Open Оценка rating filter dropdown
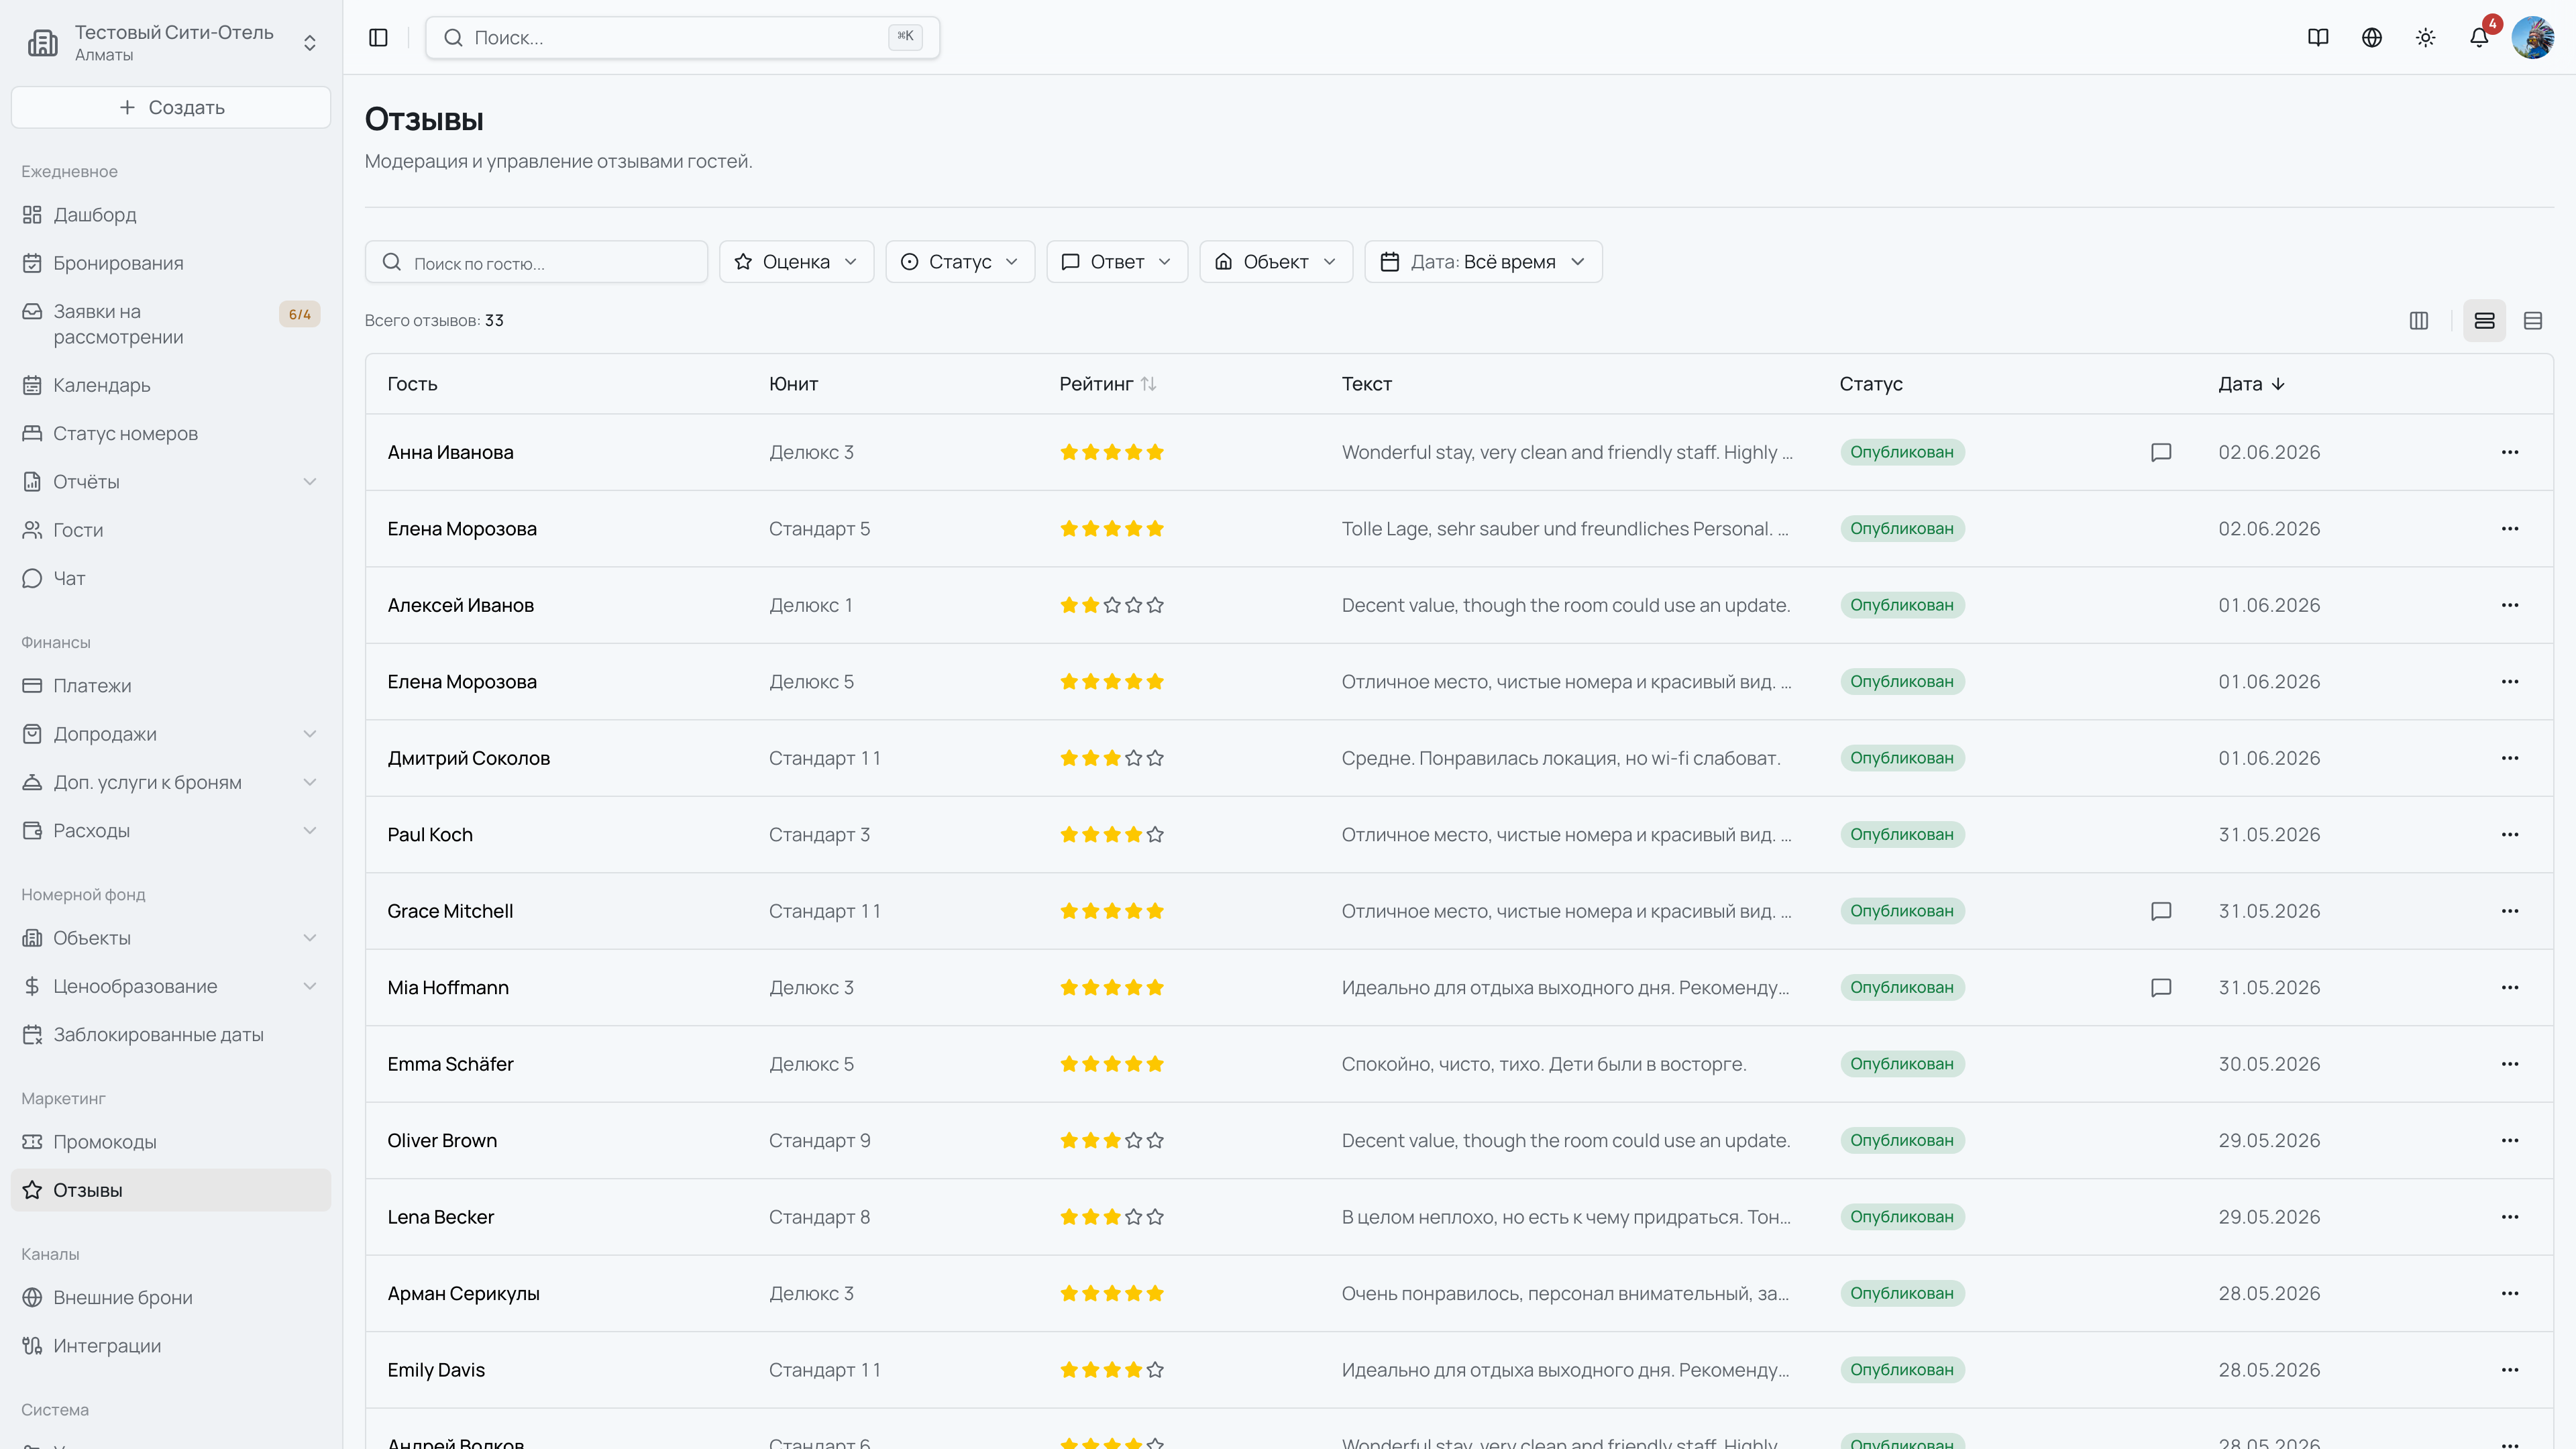 tap(796, 261)
